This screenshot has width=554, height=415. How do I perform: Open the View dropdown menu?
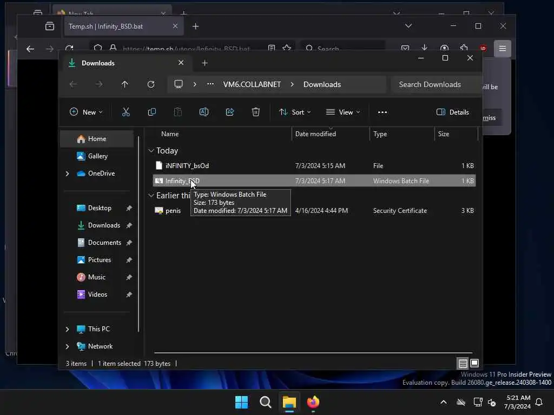coord(342,112)
